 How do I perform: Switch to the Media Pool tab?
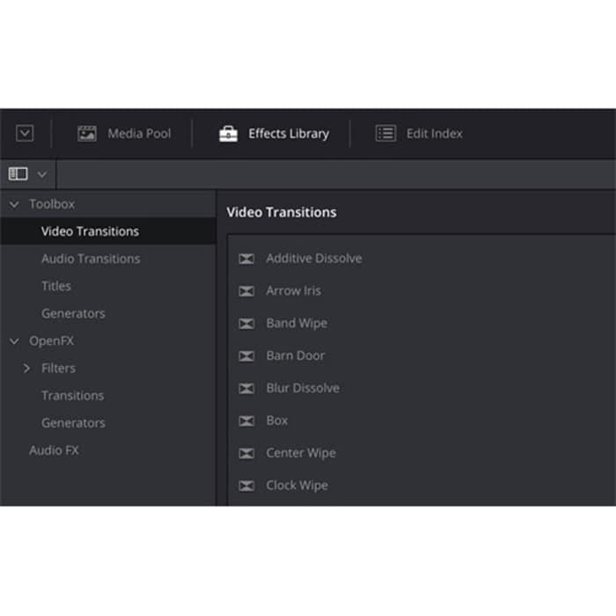138,134
